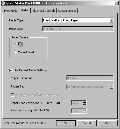Open the Paper Thickness dropdown
Screen dimensions: 120x129
coord(111,78)
